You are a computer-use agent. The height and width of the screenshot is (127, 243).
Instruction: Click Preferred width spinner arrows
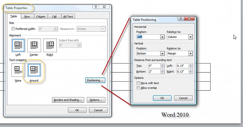[56, 29]
